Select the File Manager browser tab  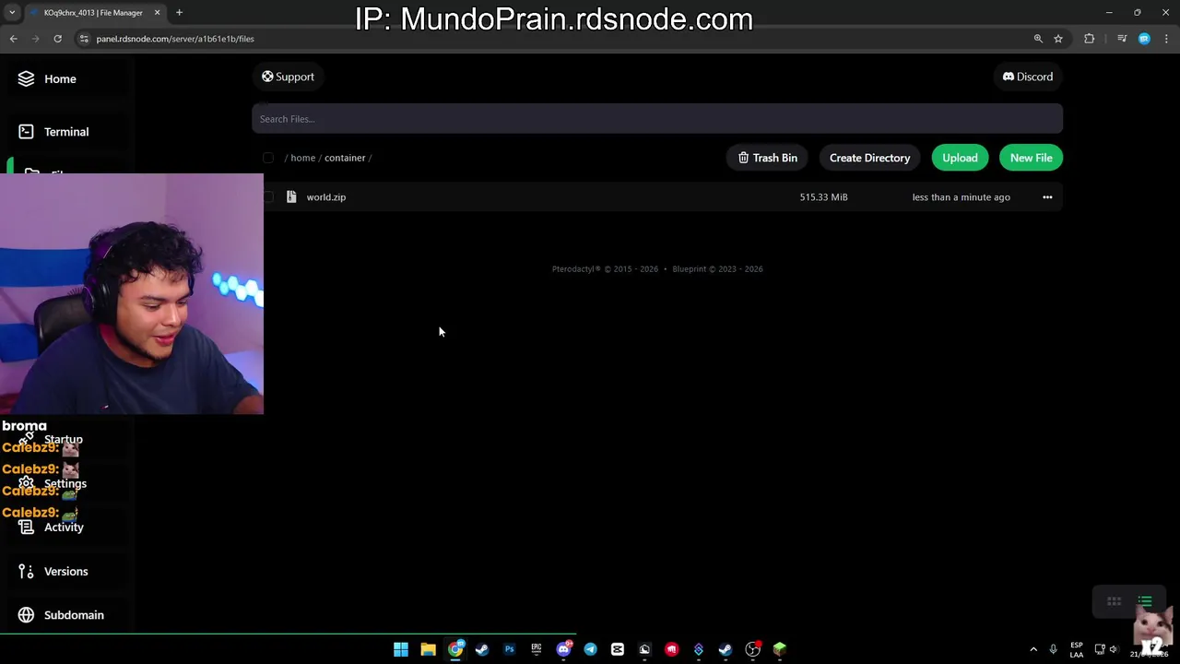[92, 13]
